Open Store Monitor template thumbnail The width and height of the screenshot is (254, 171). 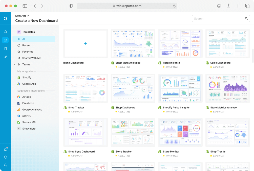[180, 132]
